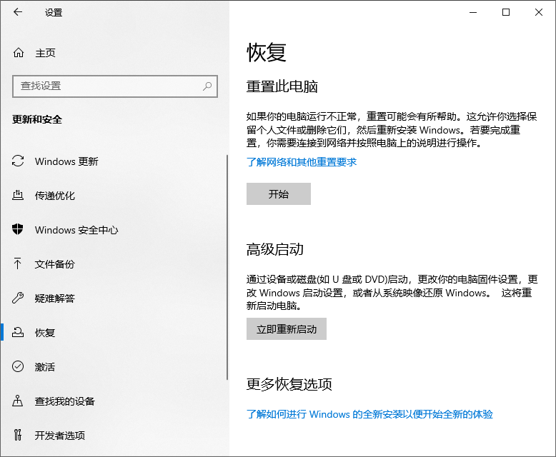Click 开始 button to reset PC
Image resolution: width=556 pixels, height=457 pixels.
(x=279, y=194)
